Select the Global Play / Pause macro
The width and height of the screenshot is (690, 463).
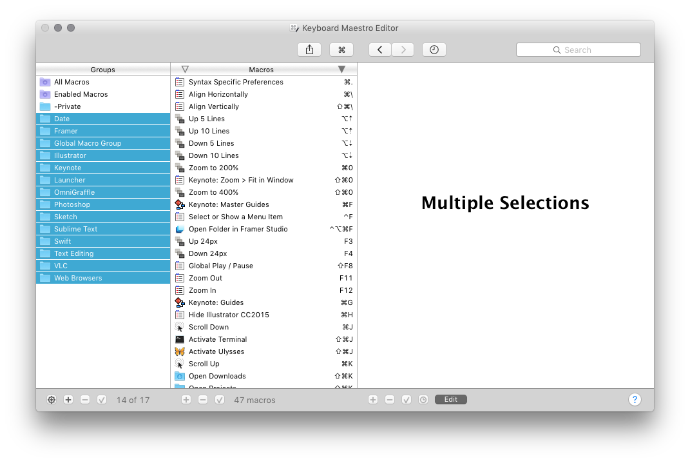(264, 266)
